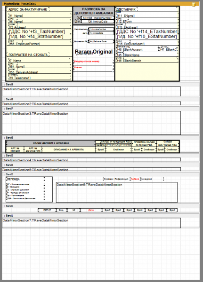Select the Band2 header
Screen dimensions: 203x282
click(x=101, y=206)
